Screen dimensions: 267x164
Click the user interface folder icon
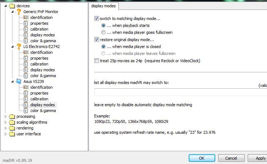coord(12,134)
